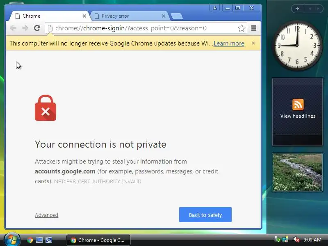Image resolution: width=328 pixels, height=246 pixels.
Task: Click Your connection is not private heading
Action: [x=100, y=144]
